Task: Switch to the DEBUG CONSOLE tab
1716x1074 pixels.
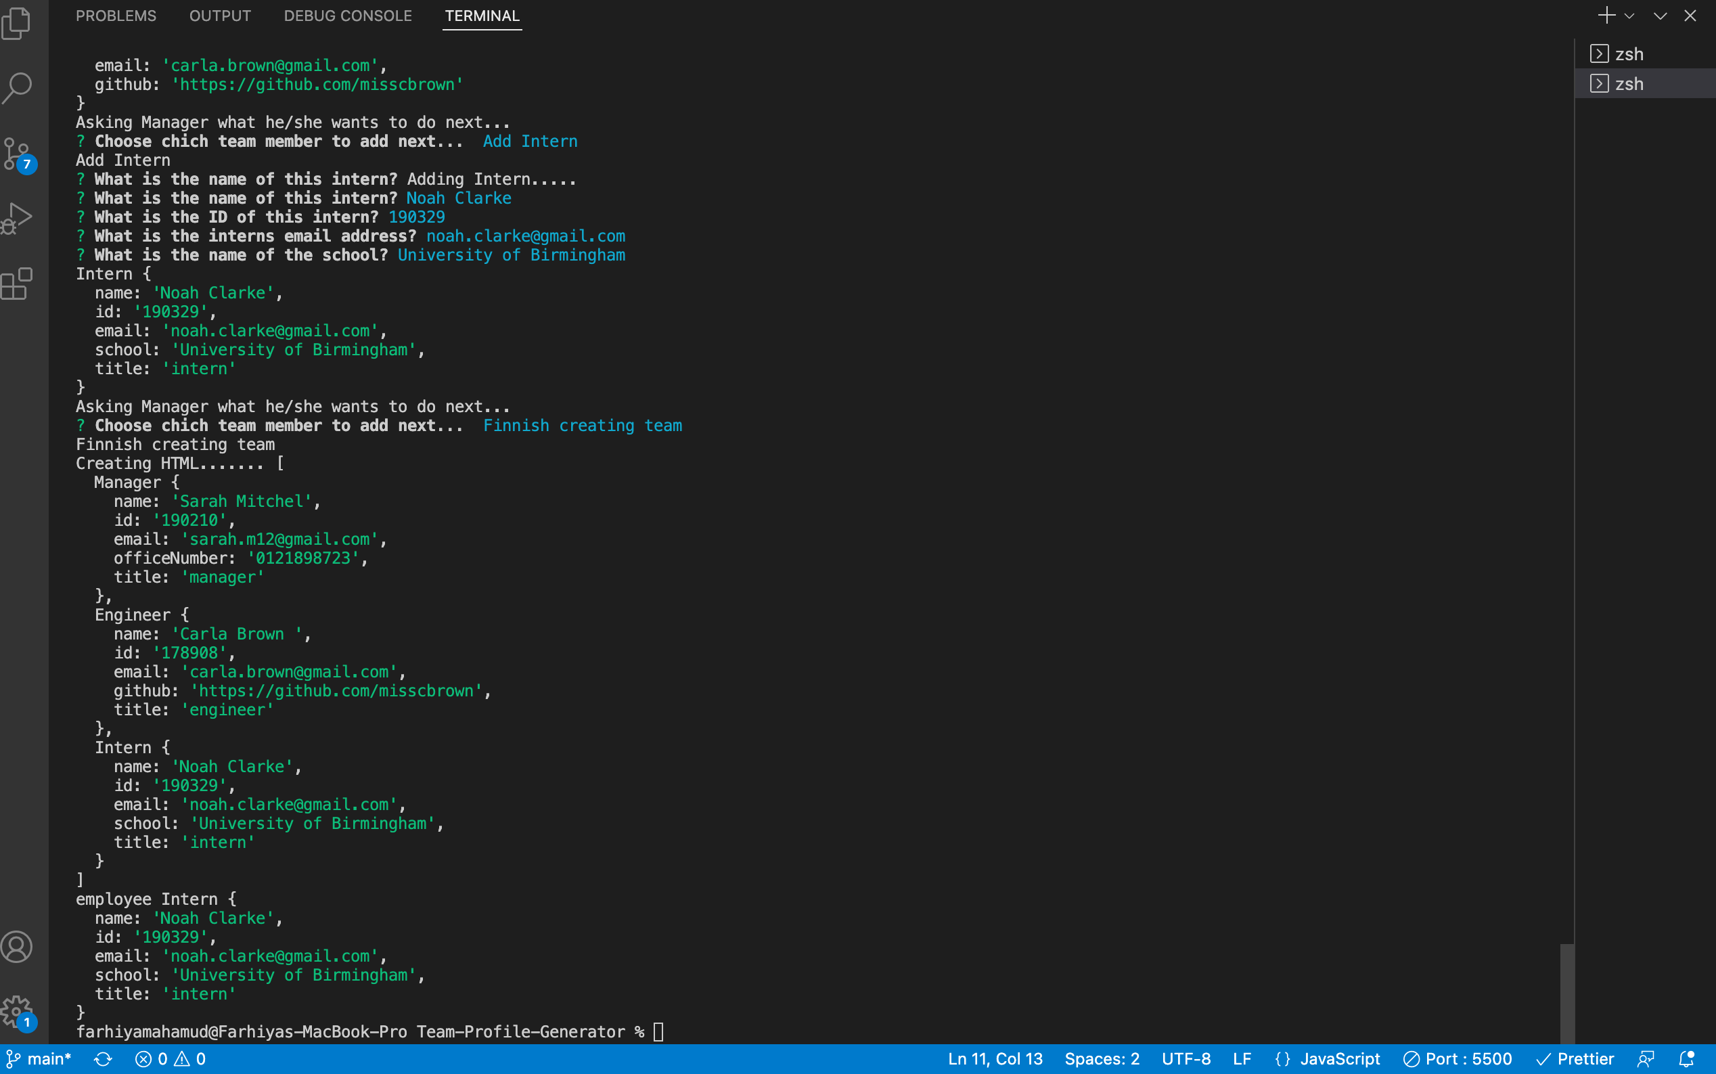Action: (x=348, y=16)
